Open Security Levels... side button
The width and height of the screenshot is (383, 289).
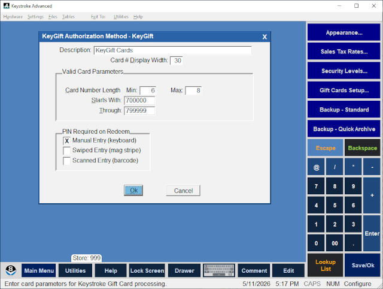[x=344, y=71]
